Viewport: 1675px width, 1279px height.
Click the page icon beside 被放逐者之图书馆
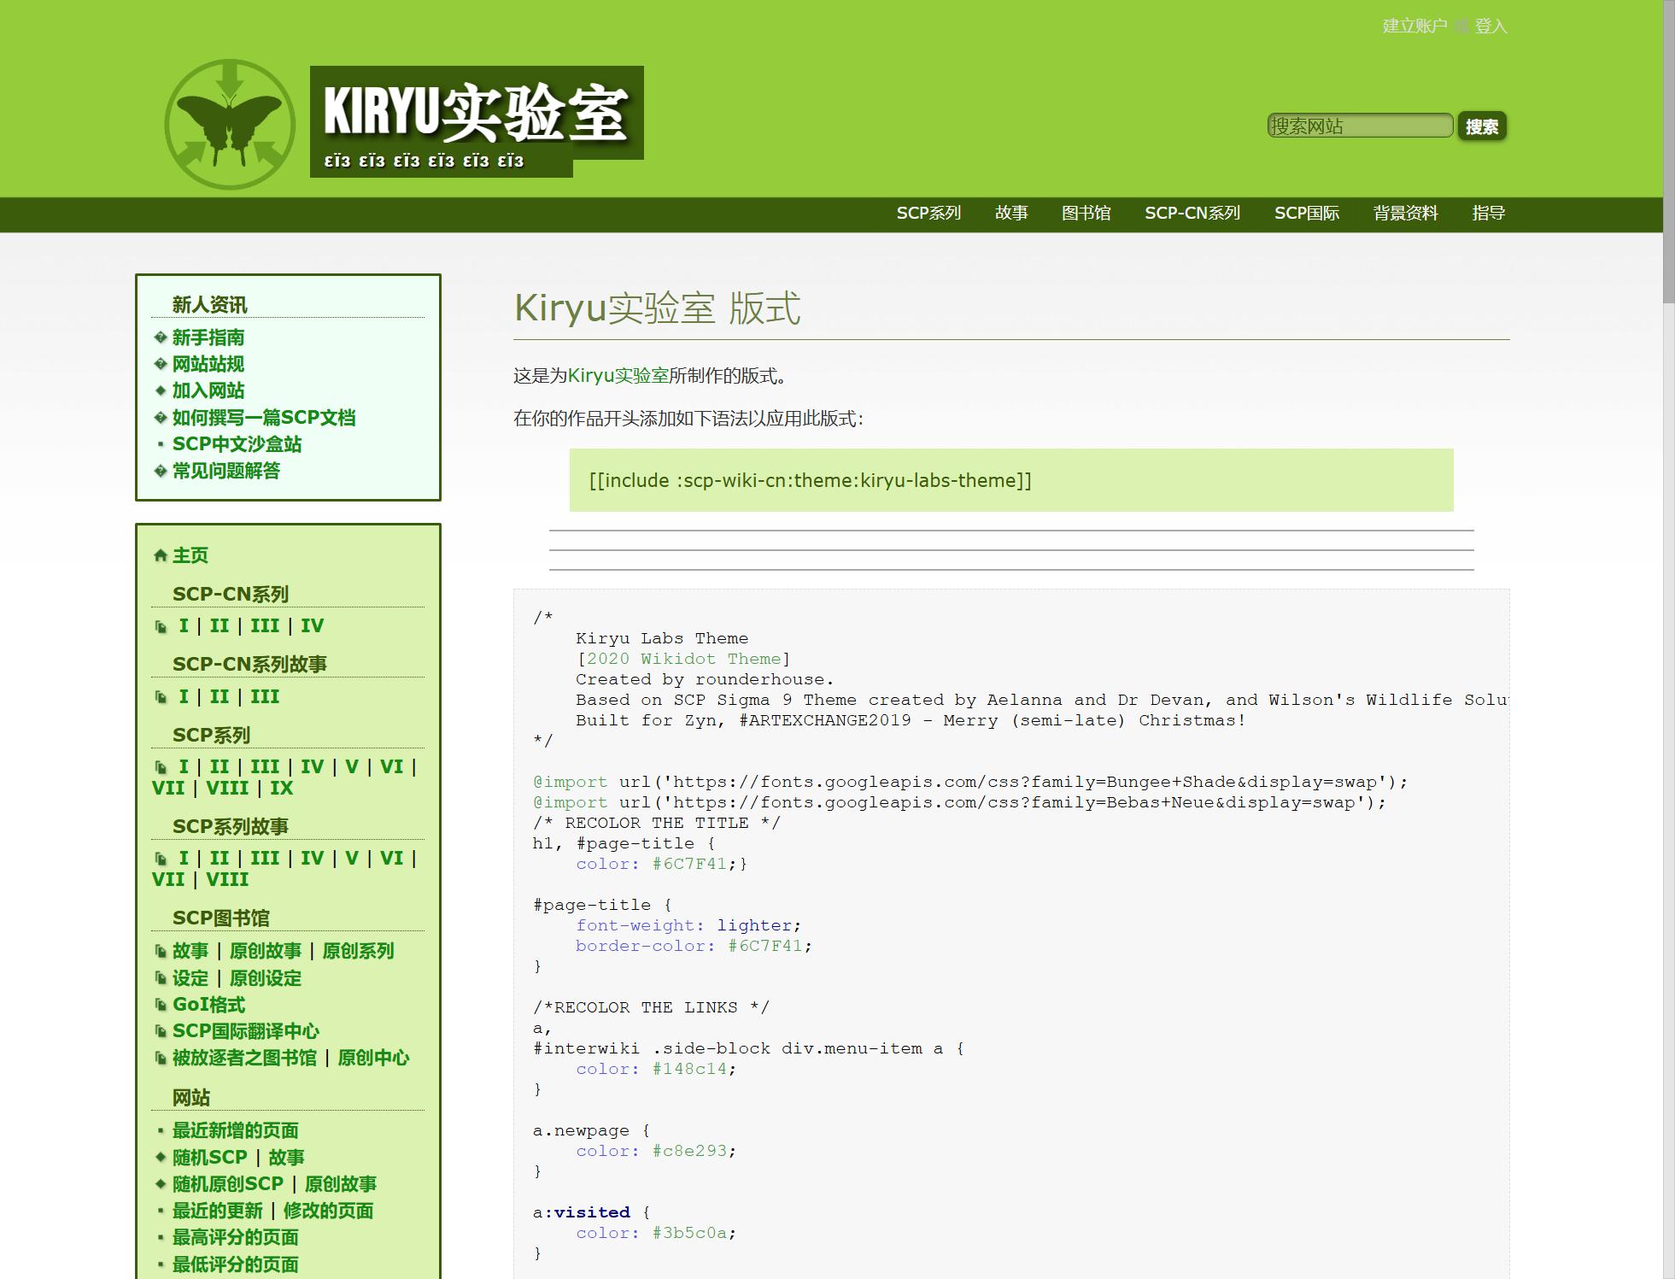coord(161,1058)
